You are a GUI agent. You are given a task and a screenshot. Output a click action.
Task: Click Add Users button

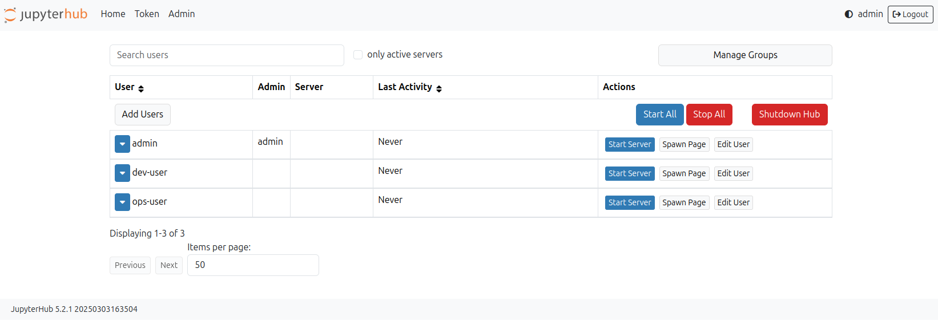coord(142,115)
